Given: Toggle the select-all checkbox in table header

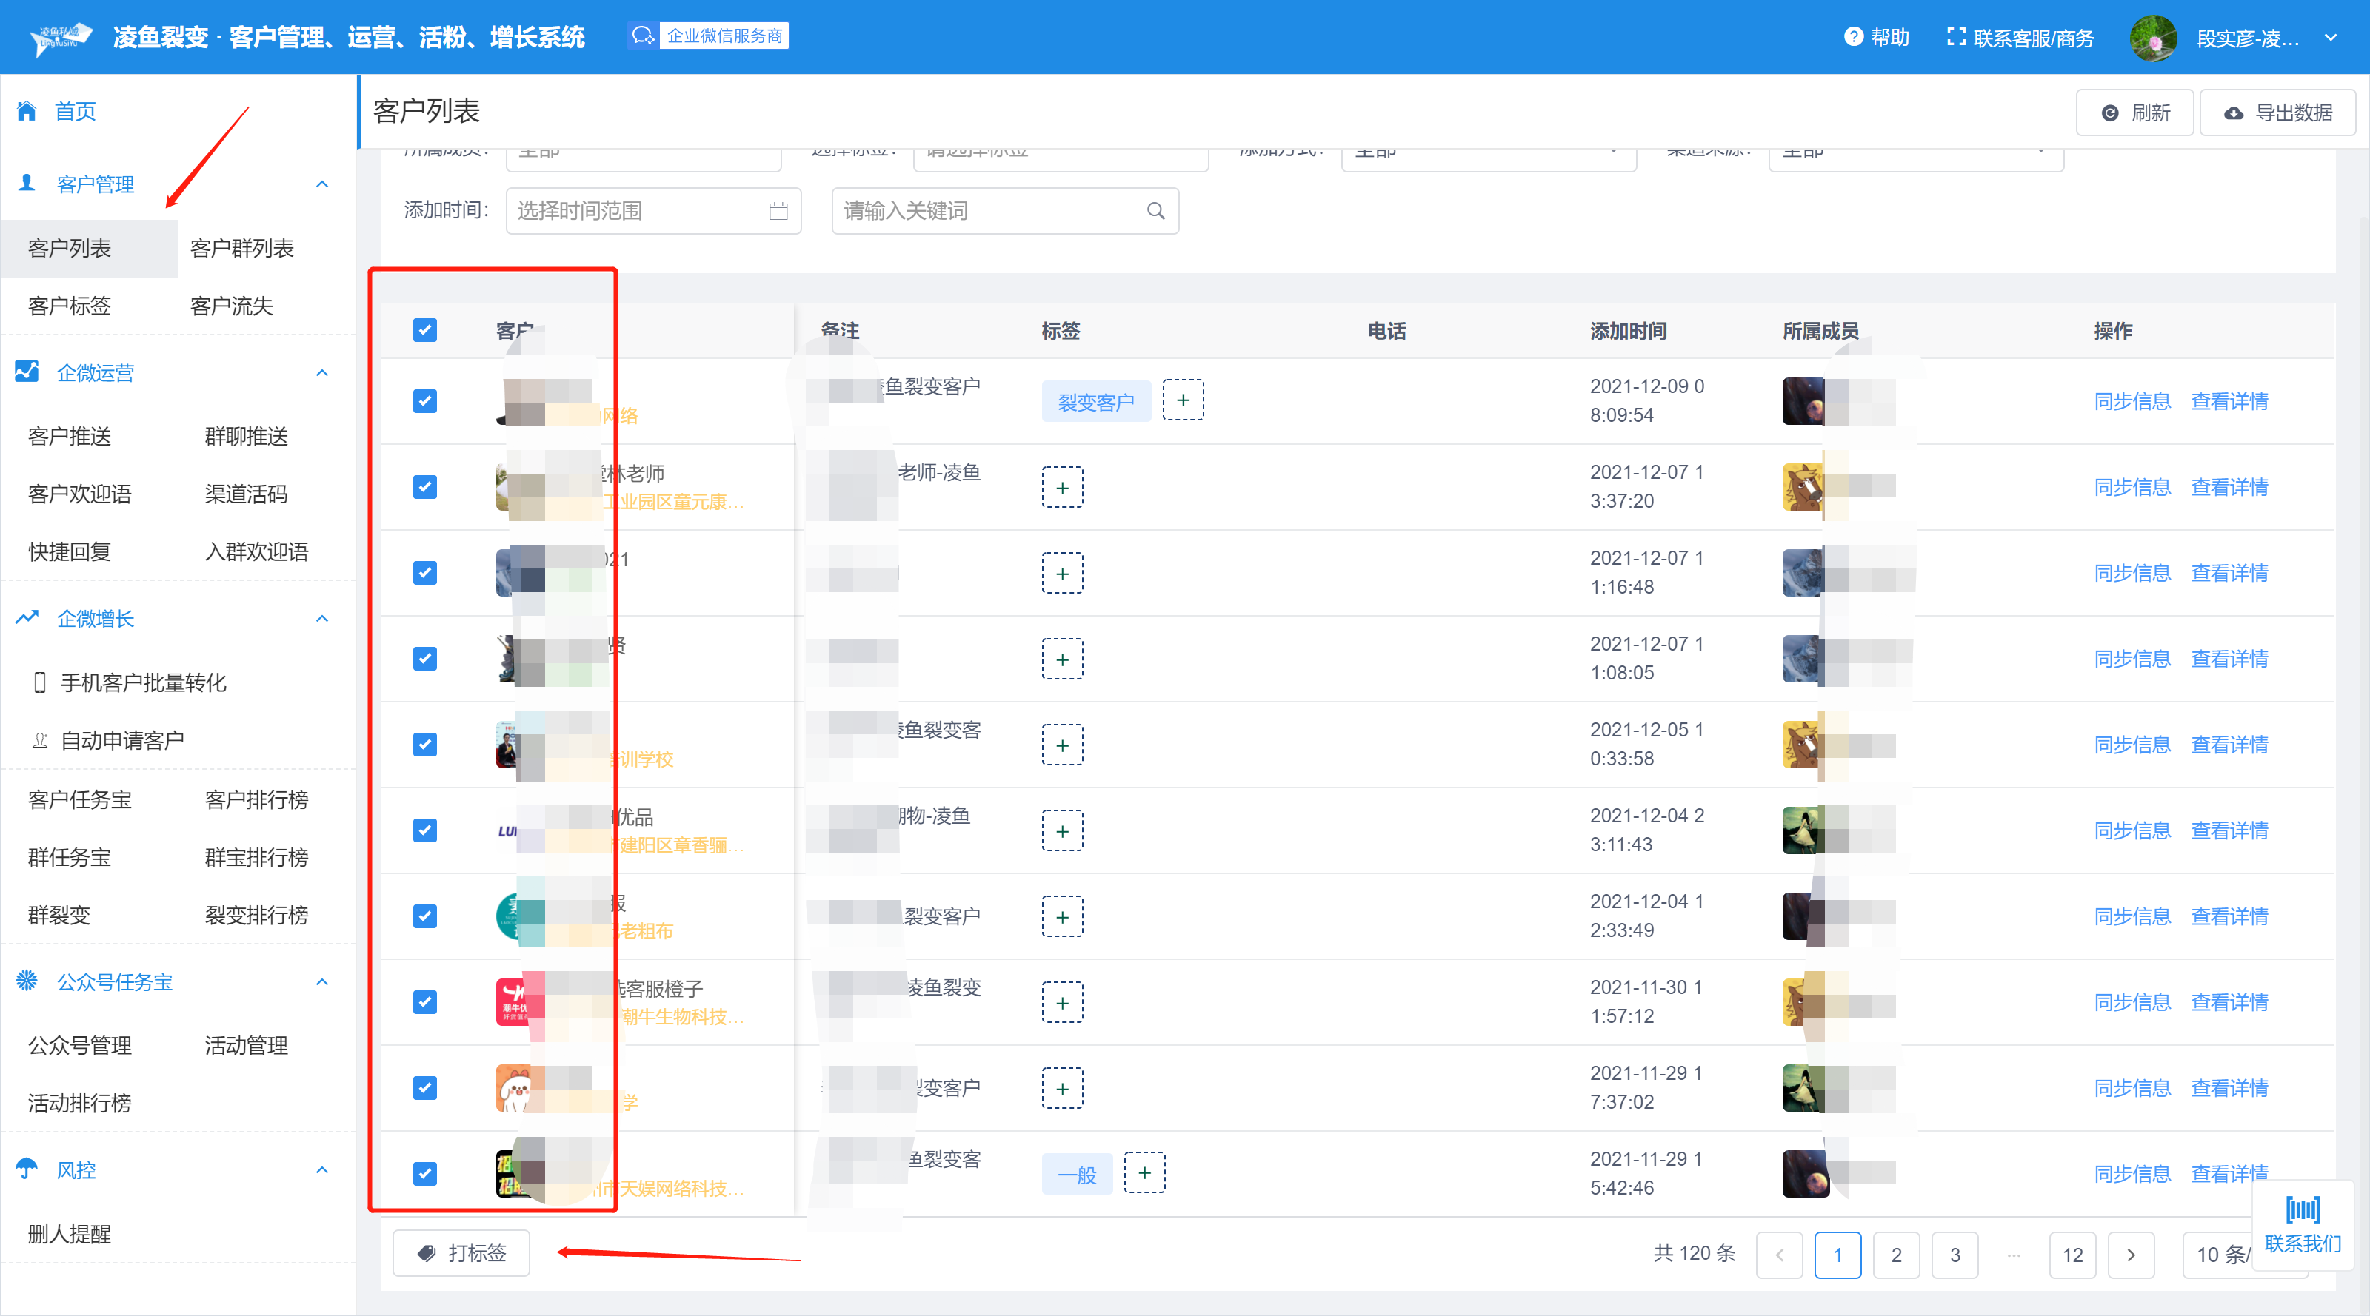Looking at the screenshot, I should [x=424, y=330].
